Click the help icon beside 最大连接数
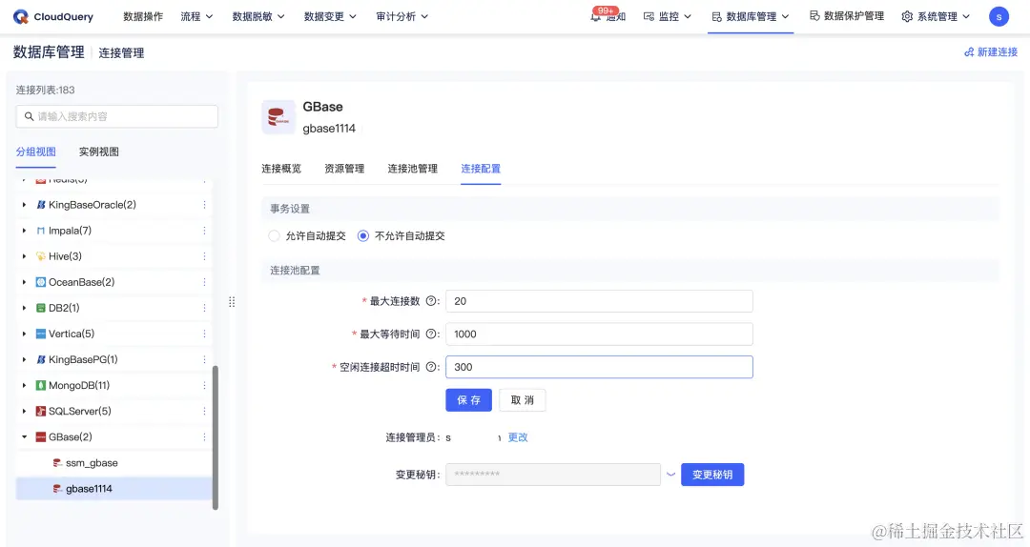Viewport: 1030px width, 547px height. pos(431,301)
